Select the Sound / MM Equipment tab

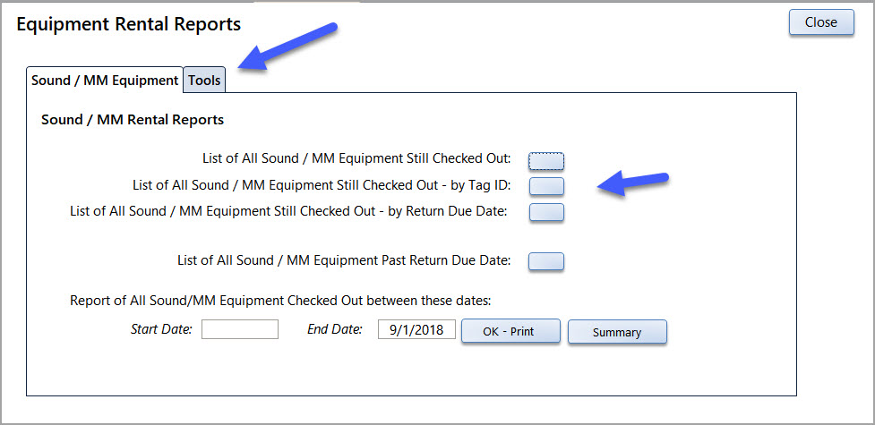tap(105, 81)
